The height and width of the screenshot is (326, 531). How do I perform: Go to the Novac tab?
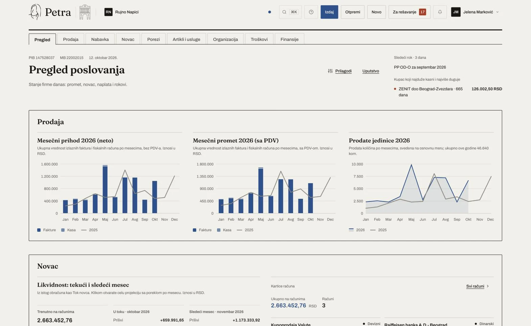(x=128, y=39)
